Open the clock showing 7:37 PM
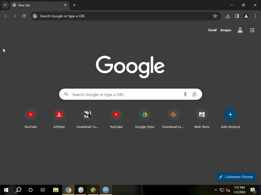261x195 pixels. click(x=239, y=190)
